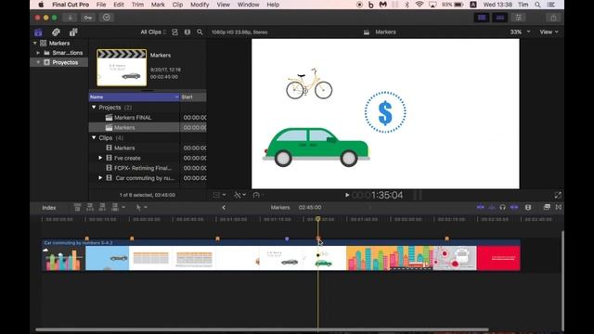
Task: Show the Transitions browser icon
Action: pos(559,207)
